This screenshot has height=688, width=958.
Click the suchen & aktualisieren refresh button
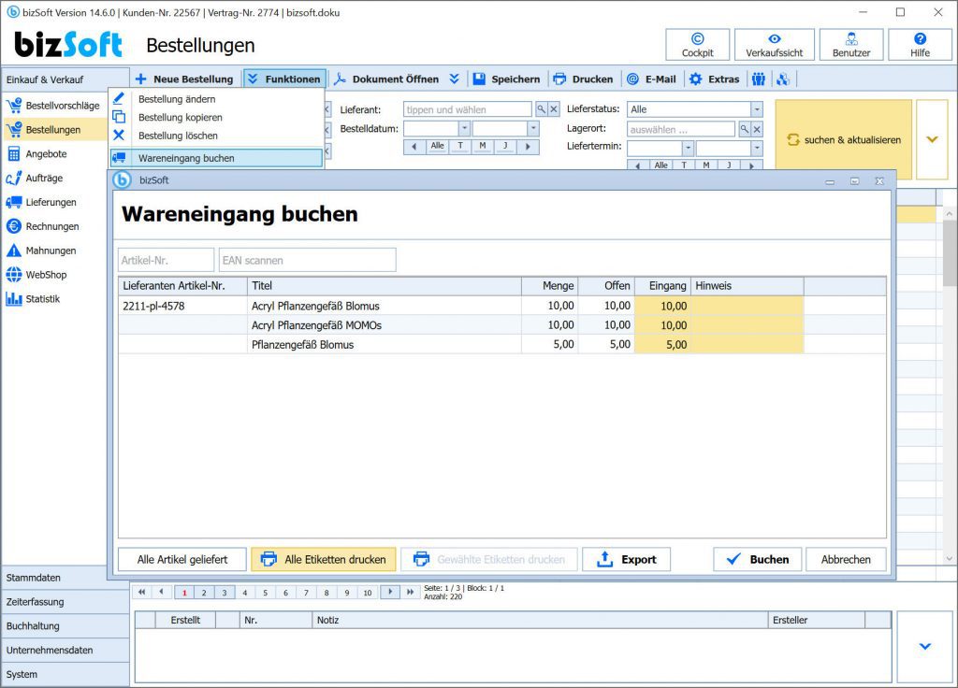(x=843, y=139)
